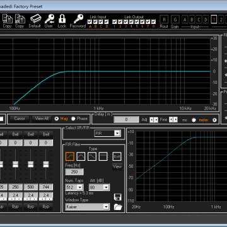The width and height of the screenshot is (227, 227).
Task: Click the Adj delay decrease arrow
Action: tap(151, 120)
